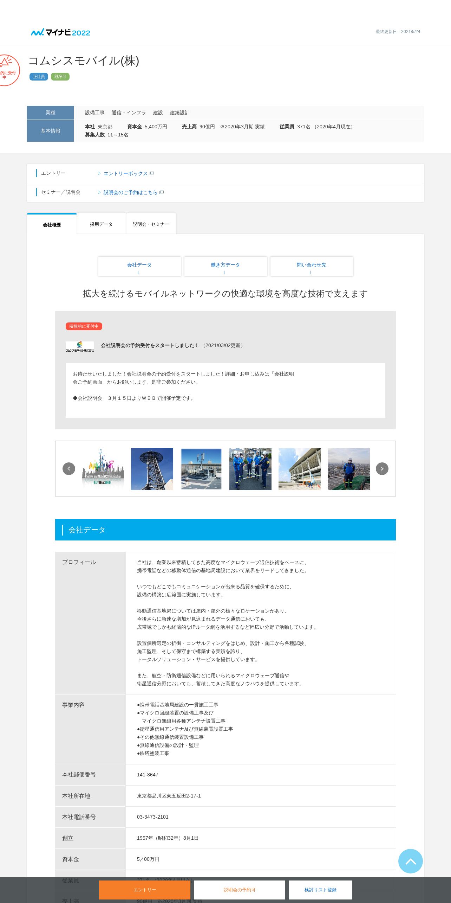
Task: Click the phone number 03-3473-2101
Action: pyautogui.click(x=153, y=817)
